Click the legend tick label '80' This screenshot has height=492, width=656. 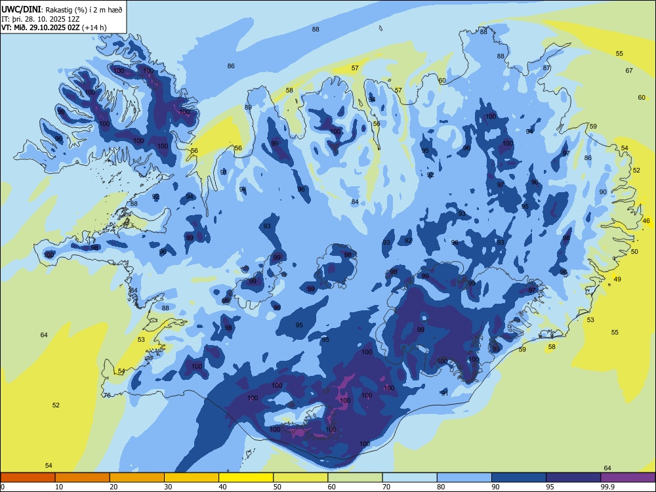click(x=441, y=487)
